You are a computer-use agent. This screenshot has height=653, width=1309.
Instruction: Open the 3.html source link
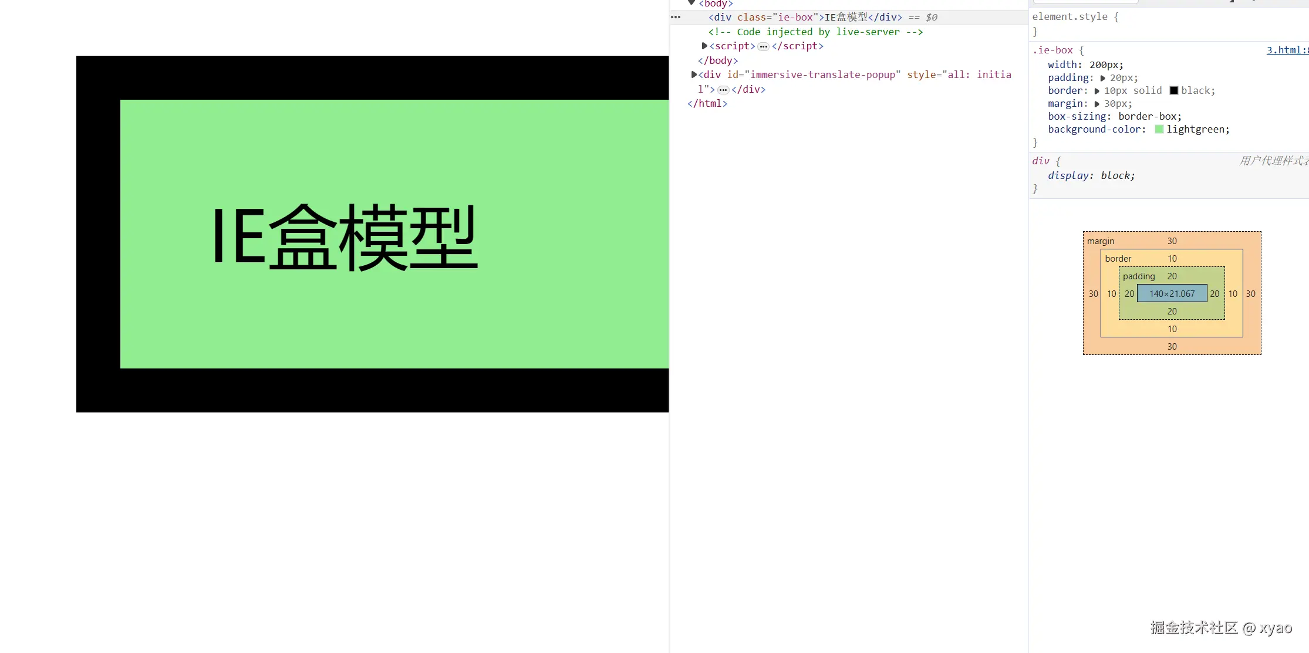pyautogui.click(x=1286, y=50)
